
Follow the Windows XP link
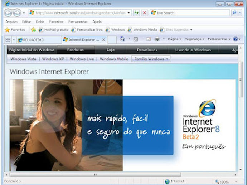[53, 59]
